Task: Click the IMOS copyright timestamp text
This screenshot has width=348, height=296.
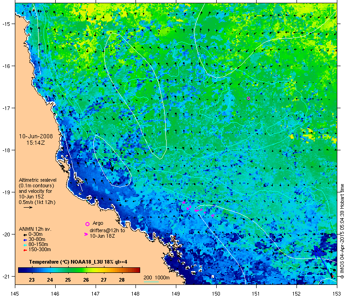Action: coord(342,231)
